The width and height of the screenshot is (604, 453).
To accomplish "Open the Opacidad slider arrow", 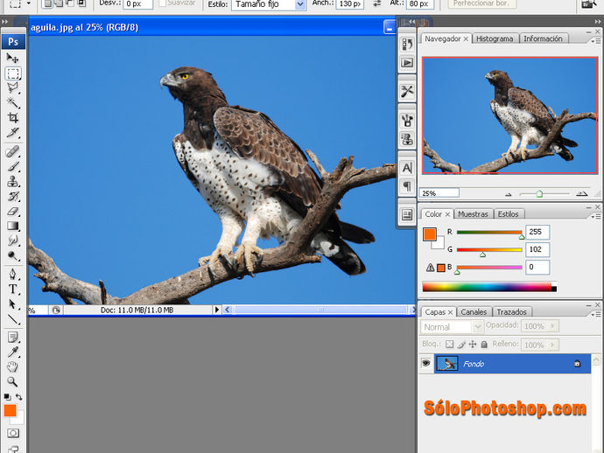I will (552, 326).
